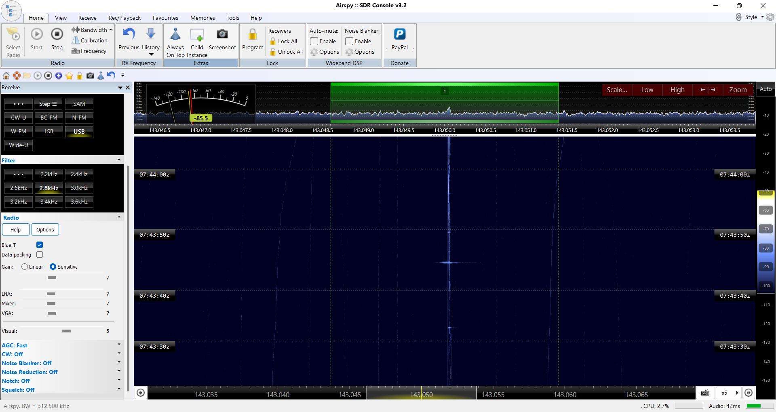Open the Favourites tab
This screenshot has width=776, height=412.
165,18
